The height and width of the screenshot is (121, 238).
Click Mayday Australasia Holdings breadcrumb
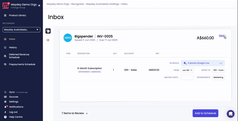(x=103, y=4)
